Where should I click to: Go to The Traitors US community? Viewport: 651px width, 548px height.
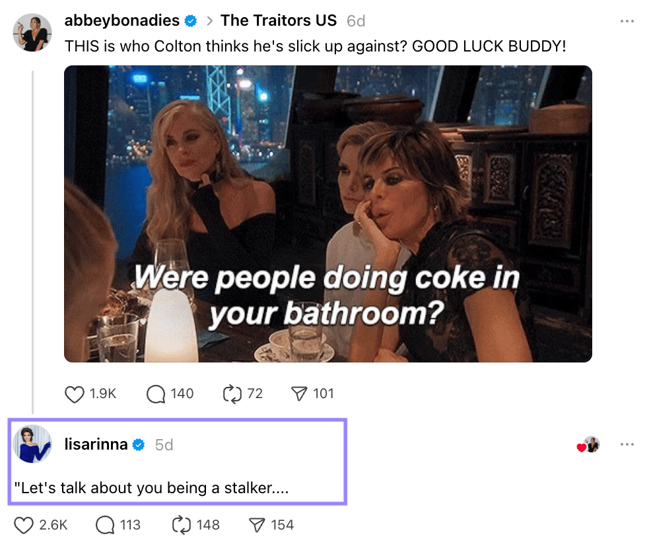coord(278,20)
